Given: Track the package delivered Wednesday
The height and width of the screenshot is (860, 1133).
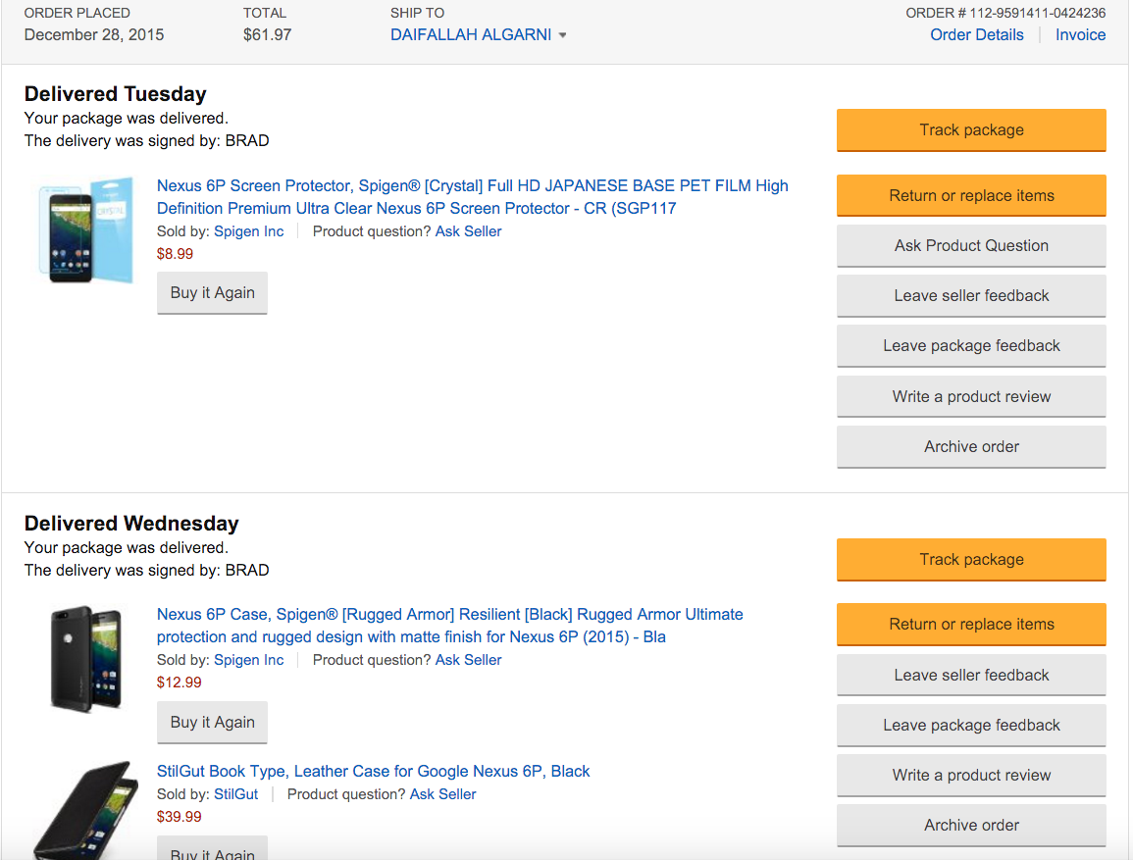Looking at the screenshot, I should [971, 560].
